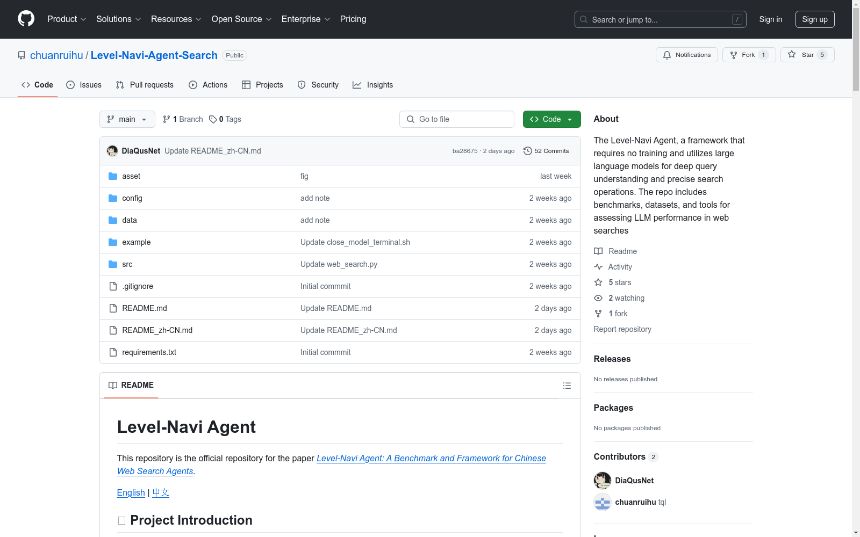Switch to the Issues tab
The image size is (860, 537).
pyautogui.click(x=84, y=85)
